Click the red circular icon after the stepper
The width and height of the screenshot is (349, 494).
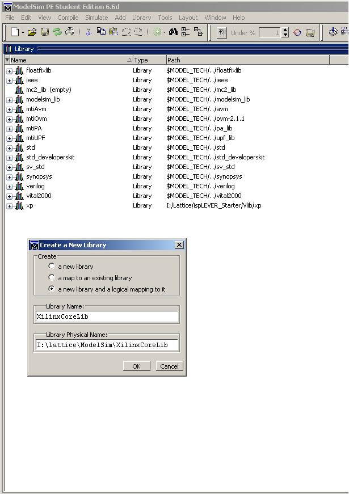point(297,32)
